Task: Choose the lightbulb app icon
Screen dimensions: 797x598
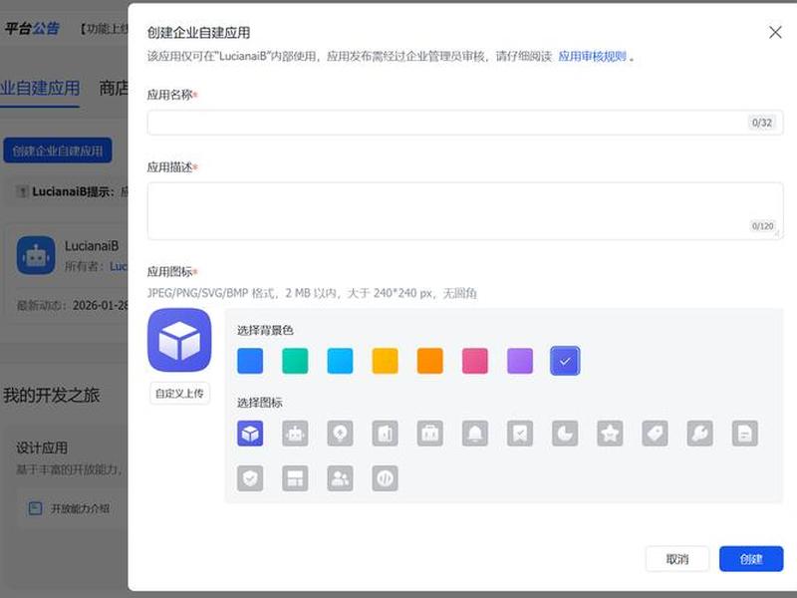Action: point(340,434)
